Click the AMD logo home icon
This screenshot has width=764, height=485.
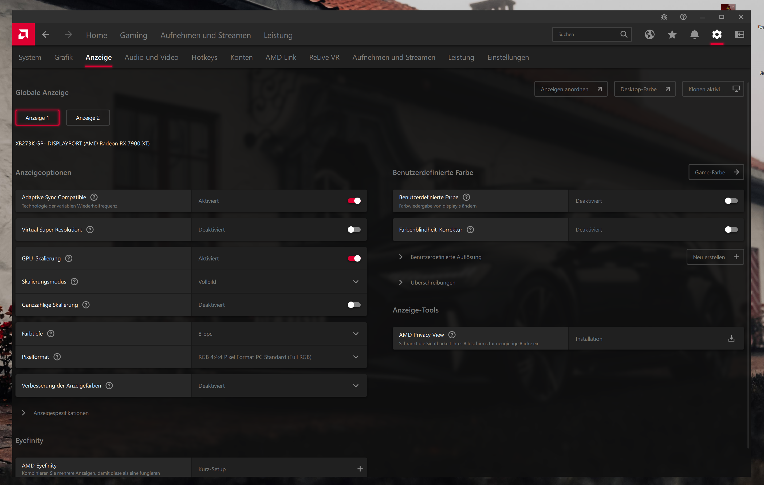pos(23,34)
